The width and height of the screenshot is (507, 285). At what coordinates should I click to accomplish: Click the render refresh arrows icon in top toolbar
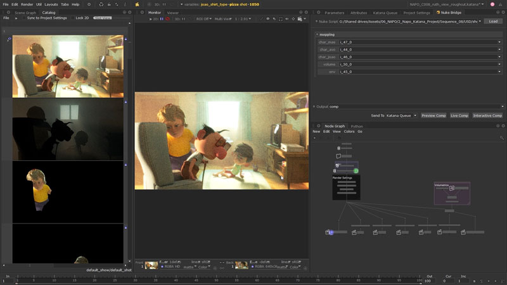coord(101,4)
